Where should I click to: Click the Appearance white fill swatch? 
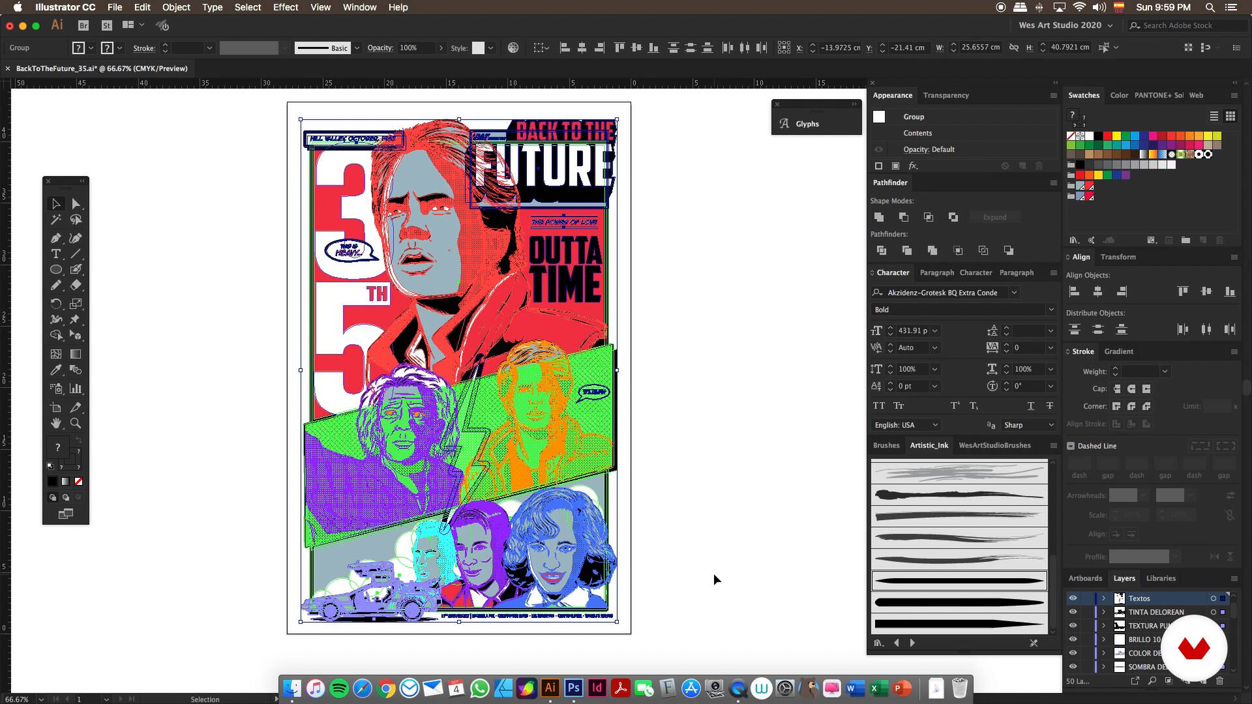879,117
